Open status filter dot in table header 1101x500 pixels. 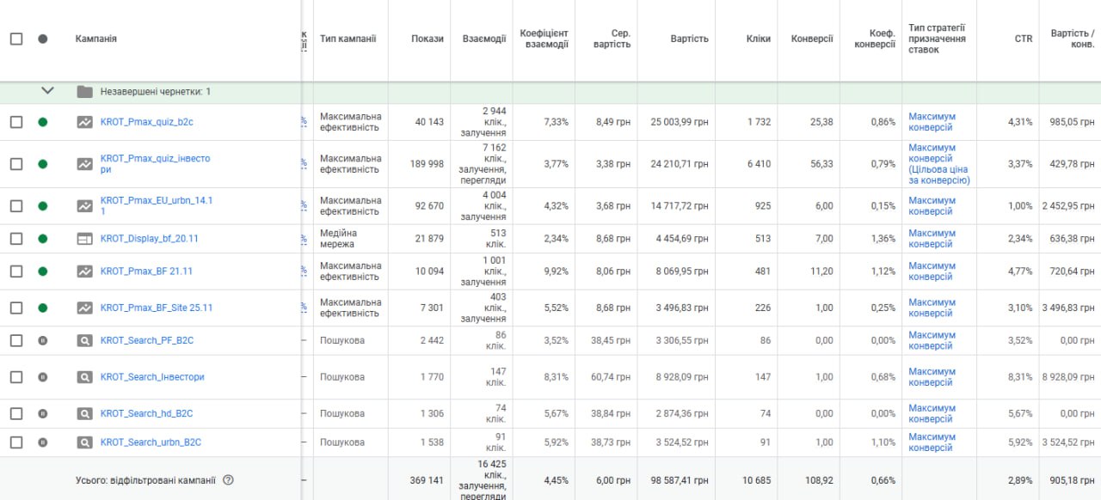point(43,39)
